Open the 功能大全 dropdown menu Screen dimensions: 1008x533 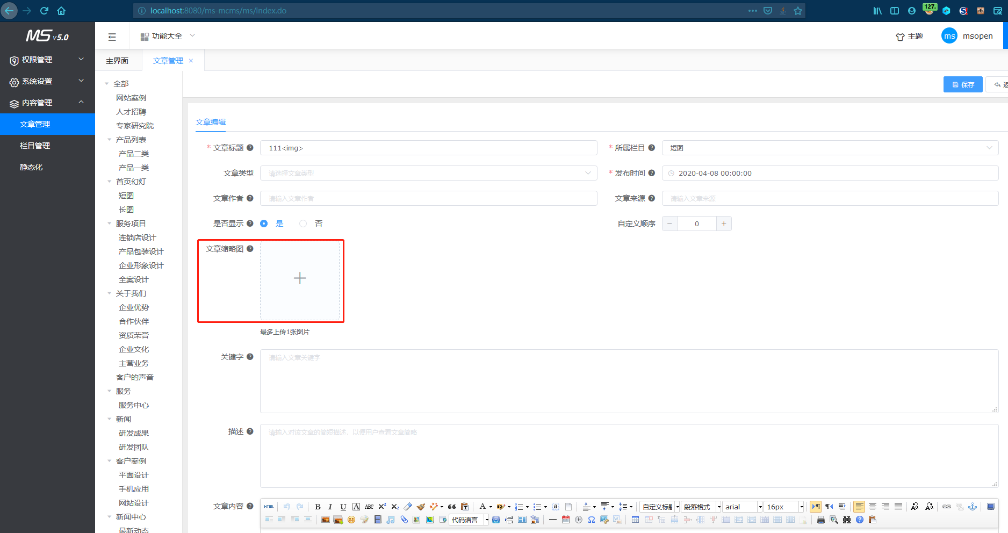click(x=168, y=36)
